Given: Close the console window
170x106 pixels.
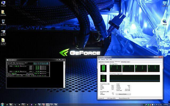Looking at the screenshot, I should [x=63, y=60].
